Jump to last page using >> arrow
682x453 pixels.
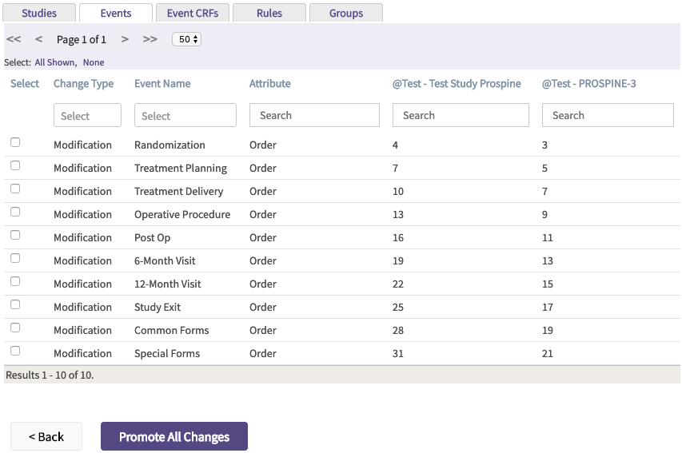[150, 39]
